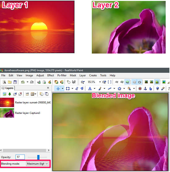
Task: Click the Opacity value field showing 57
Action: point(20,157)
